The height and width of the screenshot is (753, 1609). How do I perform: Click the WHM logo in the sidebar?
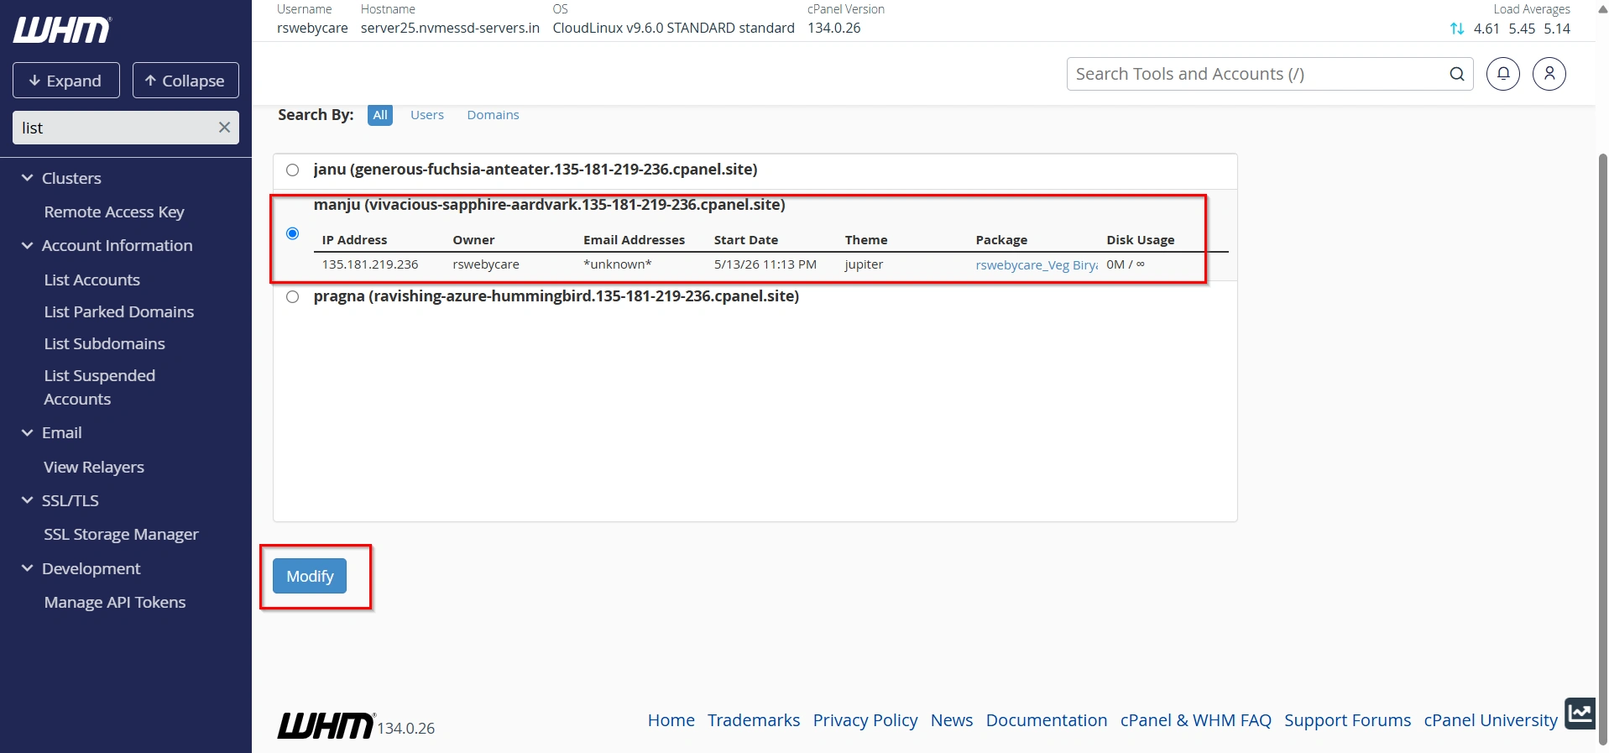pyautogui.click(x=62, y=30)
